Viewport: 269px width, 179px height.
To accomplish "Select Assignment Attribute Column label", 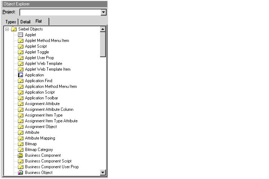I will [49, 109].
